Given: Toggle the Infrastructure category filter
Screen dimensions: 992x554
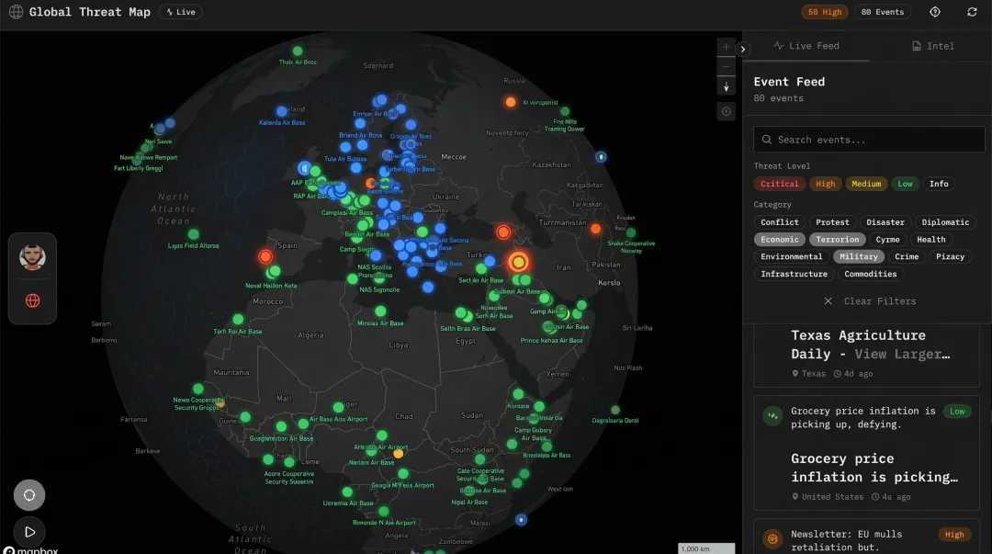Looking at the screenshot, I should 794,274.
